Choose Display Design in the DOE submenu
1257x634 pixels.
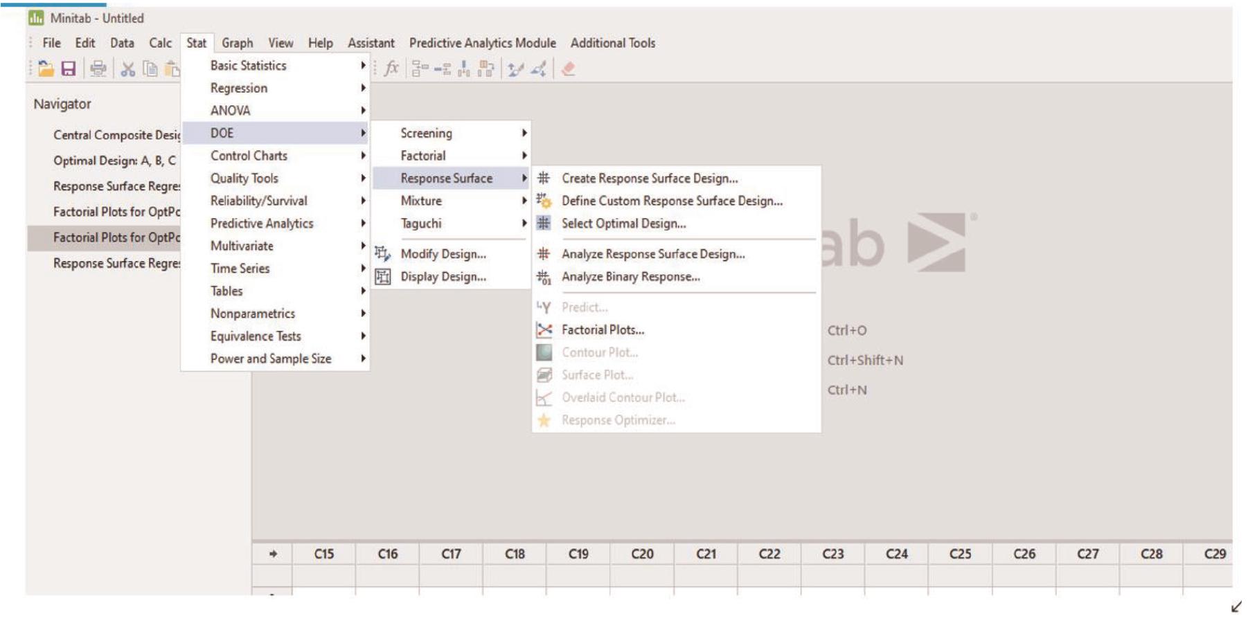(451, 277)
